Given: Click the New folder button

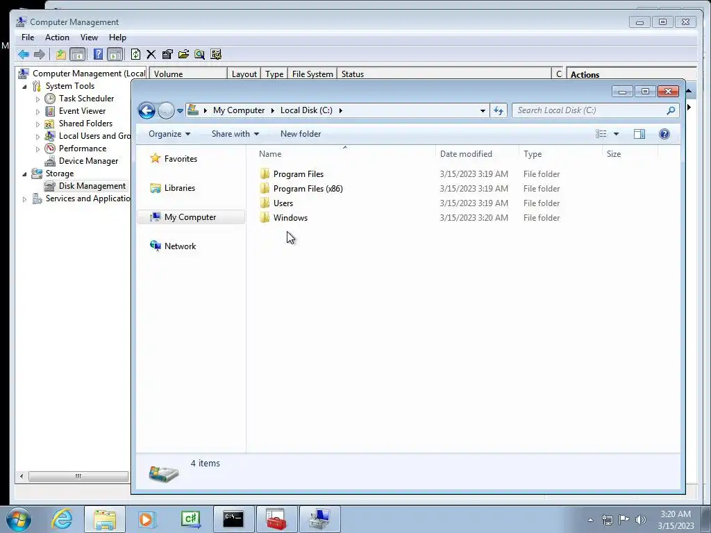Looking at the screenshot, I should [301, 134].
